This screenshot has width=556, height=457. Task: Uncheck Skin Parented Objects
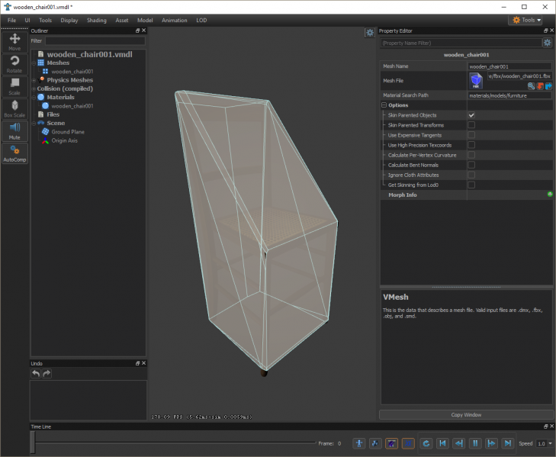pos(471,115)
